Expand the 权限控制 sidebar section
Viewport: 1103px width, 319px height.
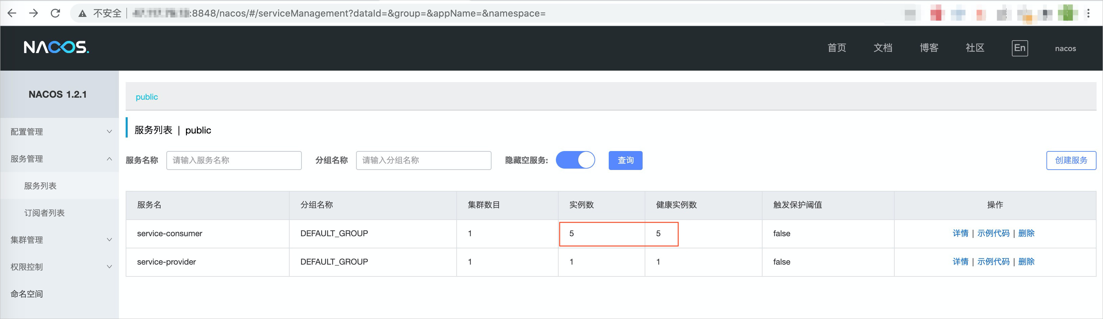pyautogui.click(x=60, y=267)
